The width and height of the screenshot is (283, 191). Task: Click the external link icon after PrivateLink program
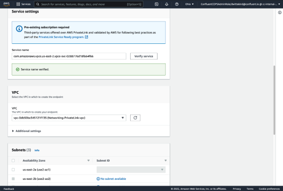point(86,37)
